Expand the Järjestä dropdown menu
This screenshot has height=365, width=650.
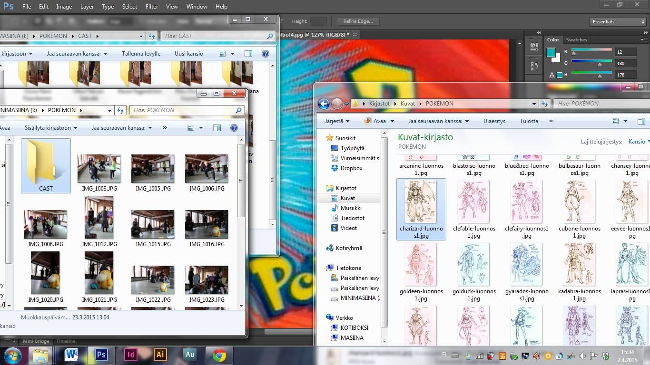pos(337,121)
